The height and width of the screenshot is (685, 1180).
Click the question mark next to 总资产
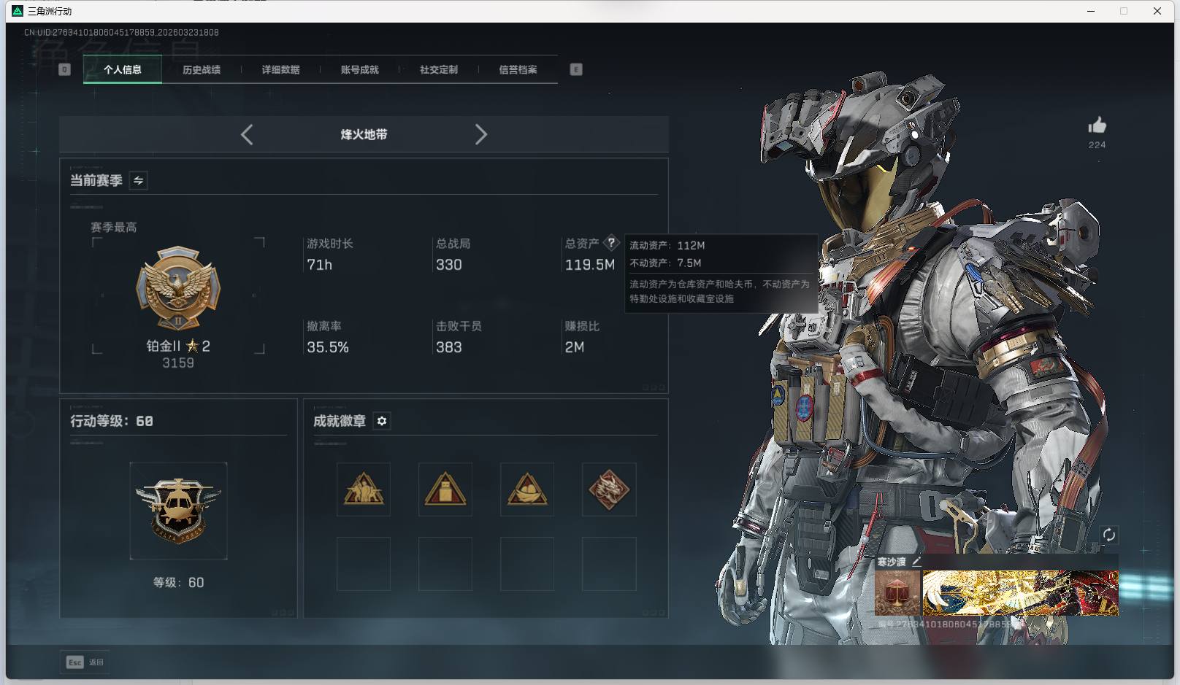coord(612,244)
